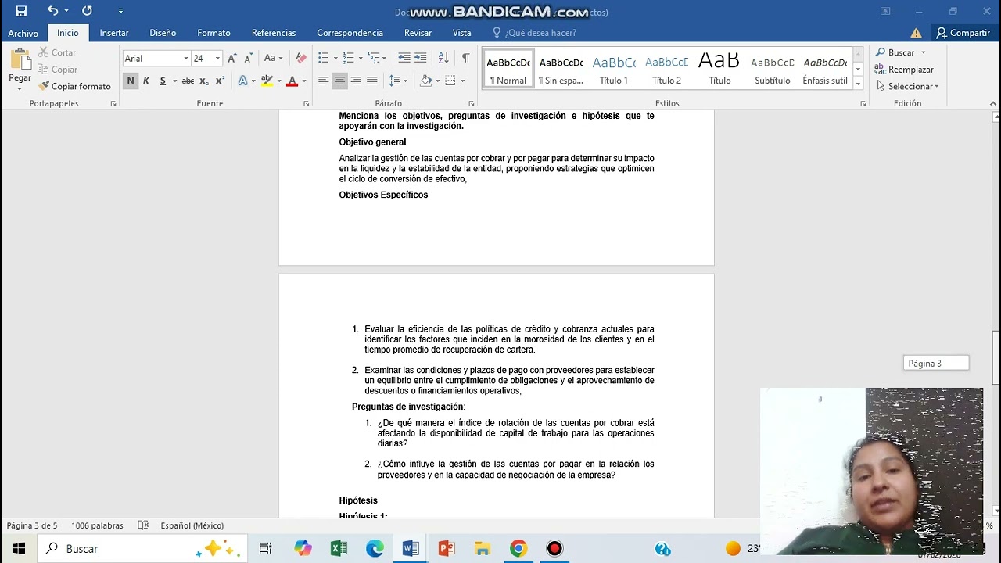Copy formatting with Copiar formato

tap(74, 86)
